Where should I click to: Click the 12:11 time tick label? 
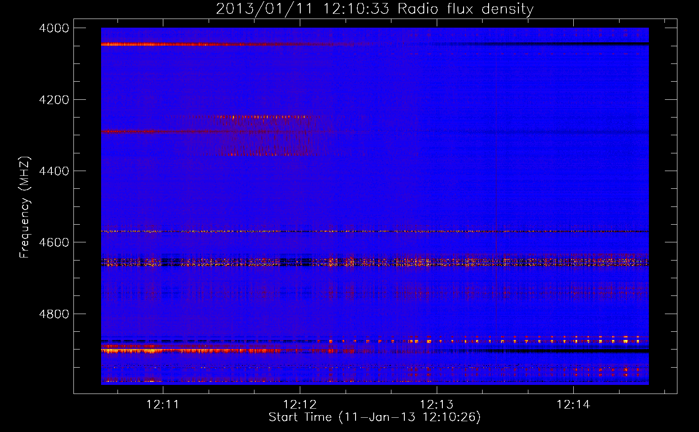coord(163,404)
